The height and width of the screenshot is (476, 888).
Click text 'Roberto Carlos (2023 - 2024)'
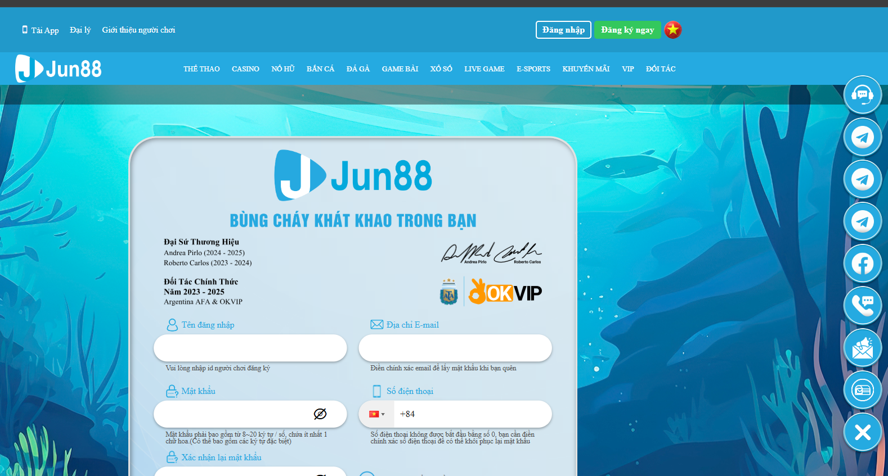208,263
